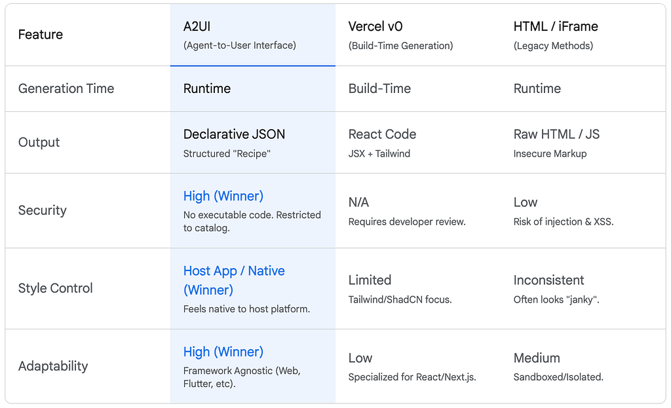Click the 'Adaptability' row label

click(53, 366)
